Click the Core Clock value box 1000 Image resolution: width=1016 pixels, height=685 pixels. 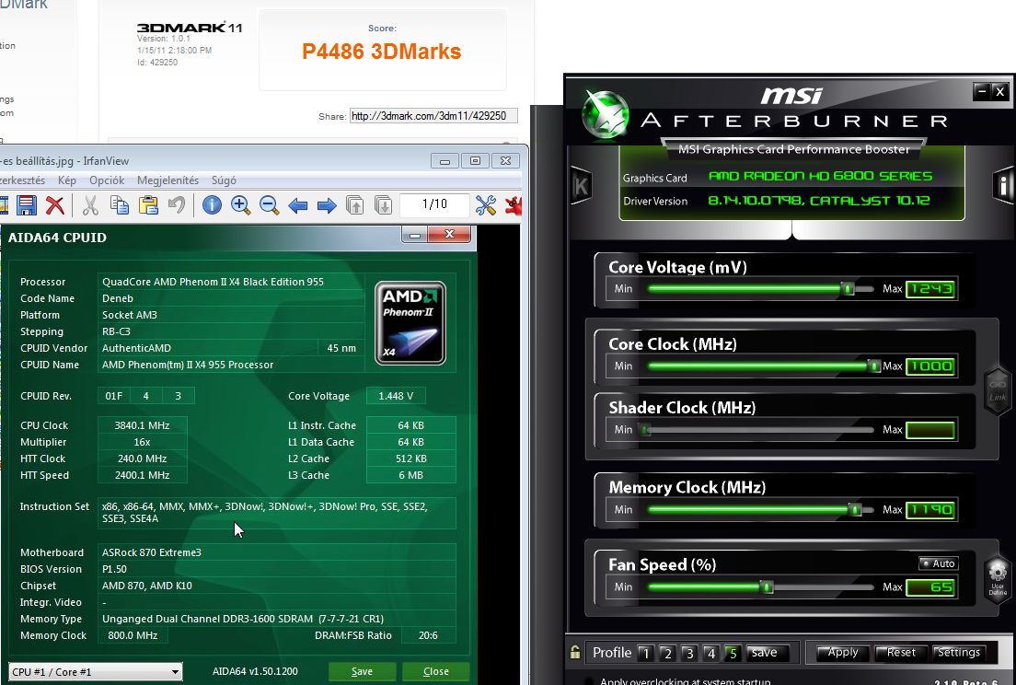[930, 366]
